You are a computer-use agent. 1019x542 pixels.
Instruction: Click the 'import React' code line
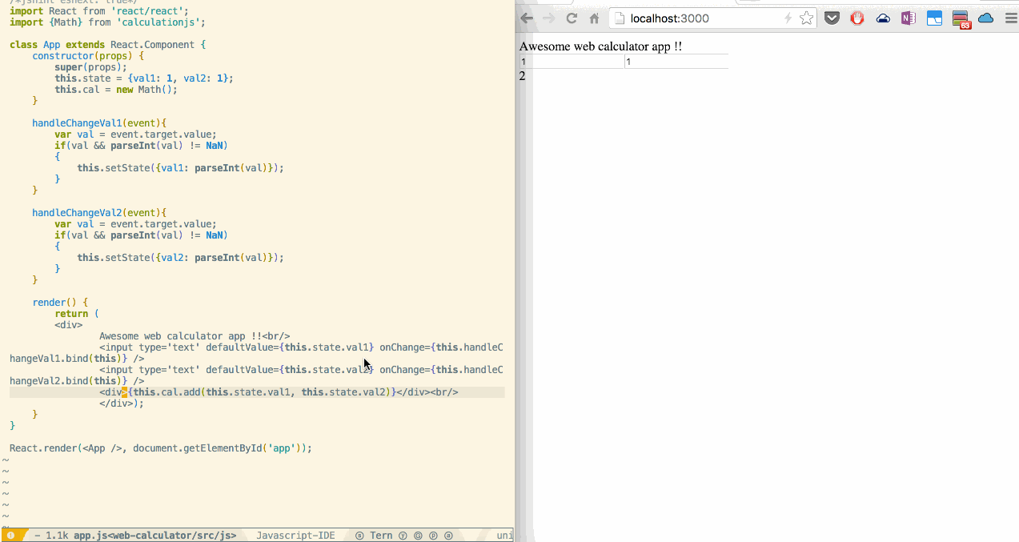[99, 11]
